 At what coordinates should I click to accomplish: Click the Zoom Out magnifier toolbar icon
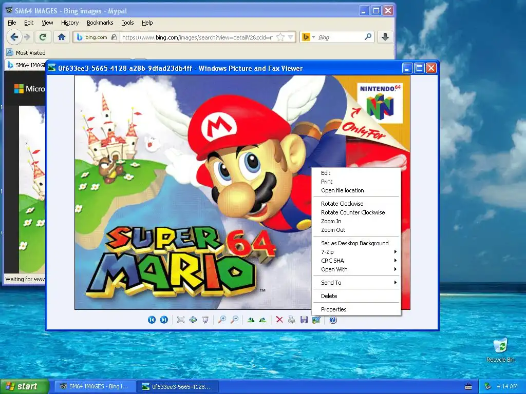click(x=234, y=320)
